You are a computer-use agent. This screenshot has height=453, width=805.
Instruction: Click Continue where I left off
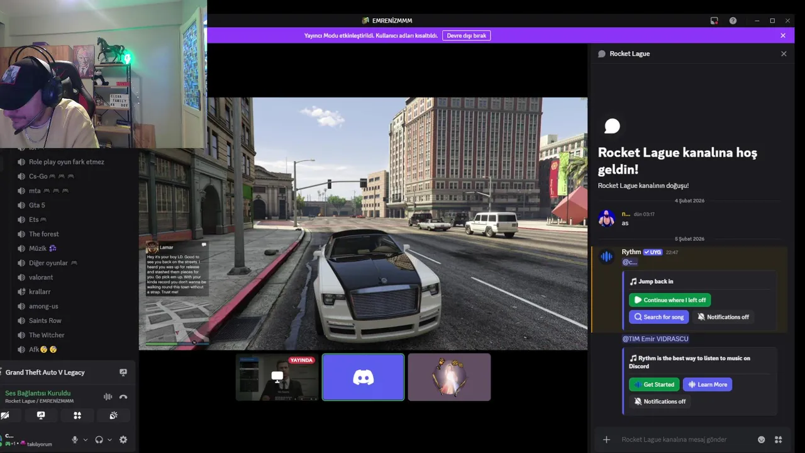coord(670,300)
